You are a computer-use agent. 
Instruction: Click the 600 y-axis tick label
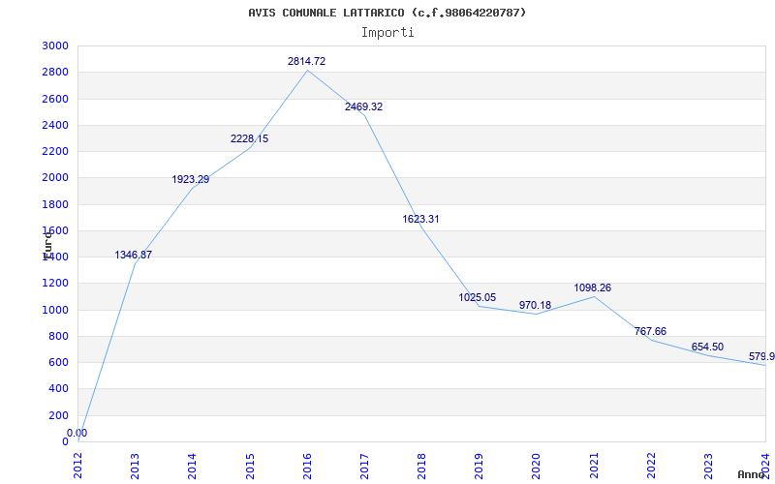point(59,362)
